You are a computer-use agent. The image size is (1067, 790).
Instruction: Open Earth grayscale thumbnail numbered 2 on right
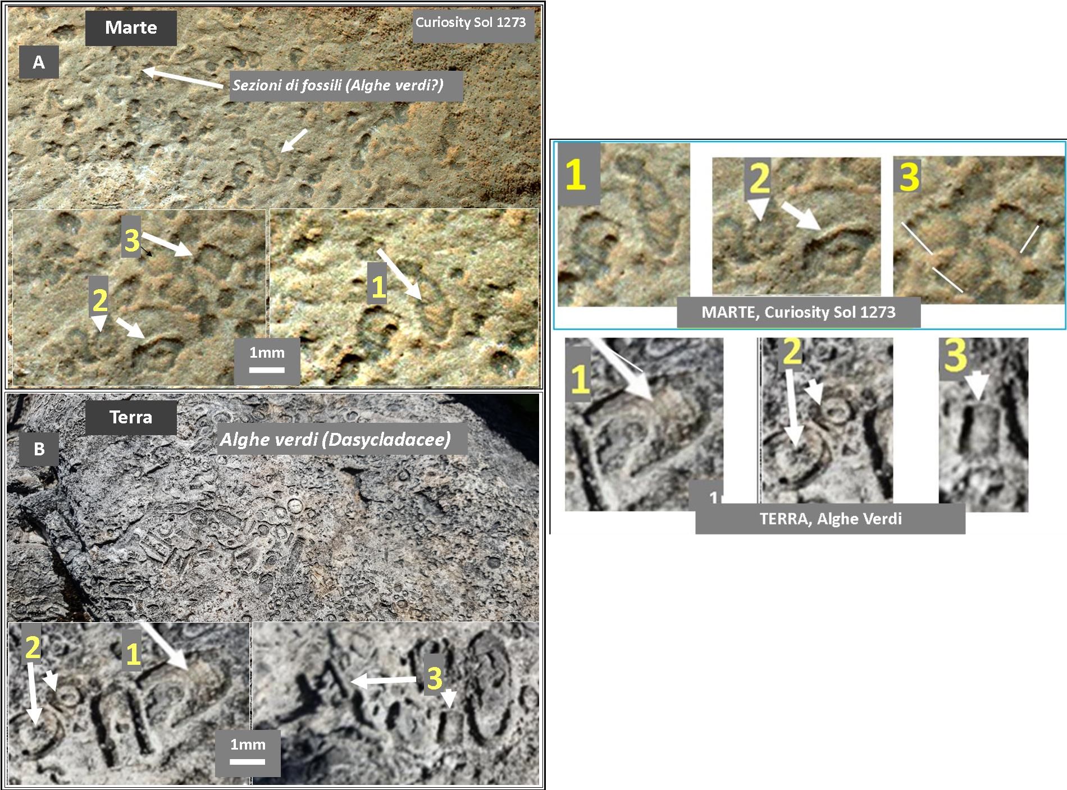826,420
